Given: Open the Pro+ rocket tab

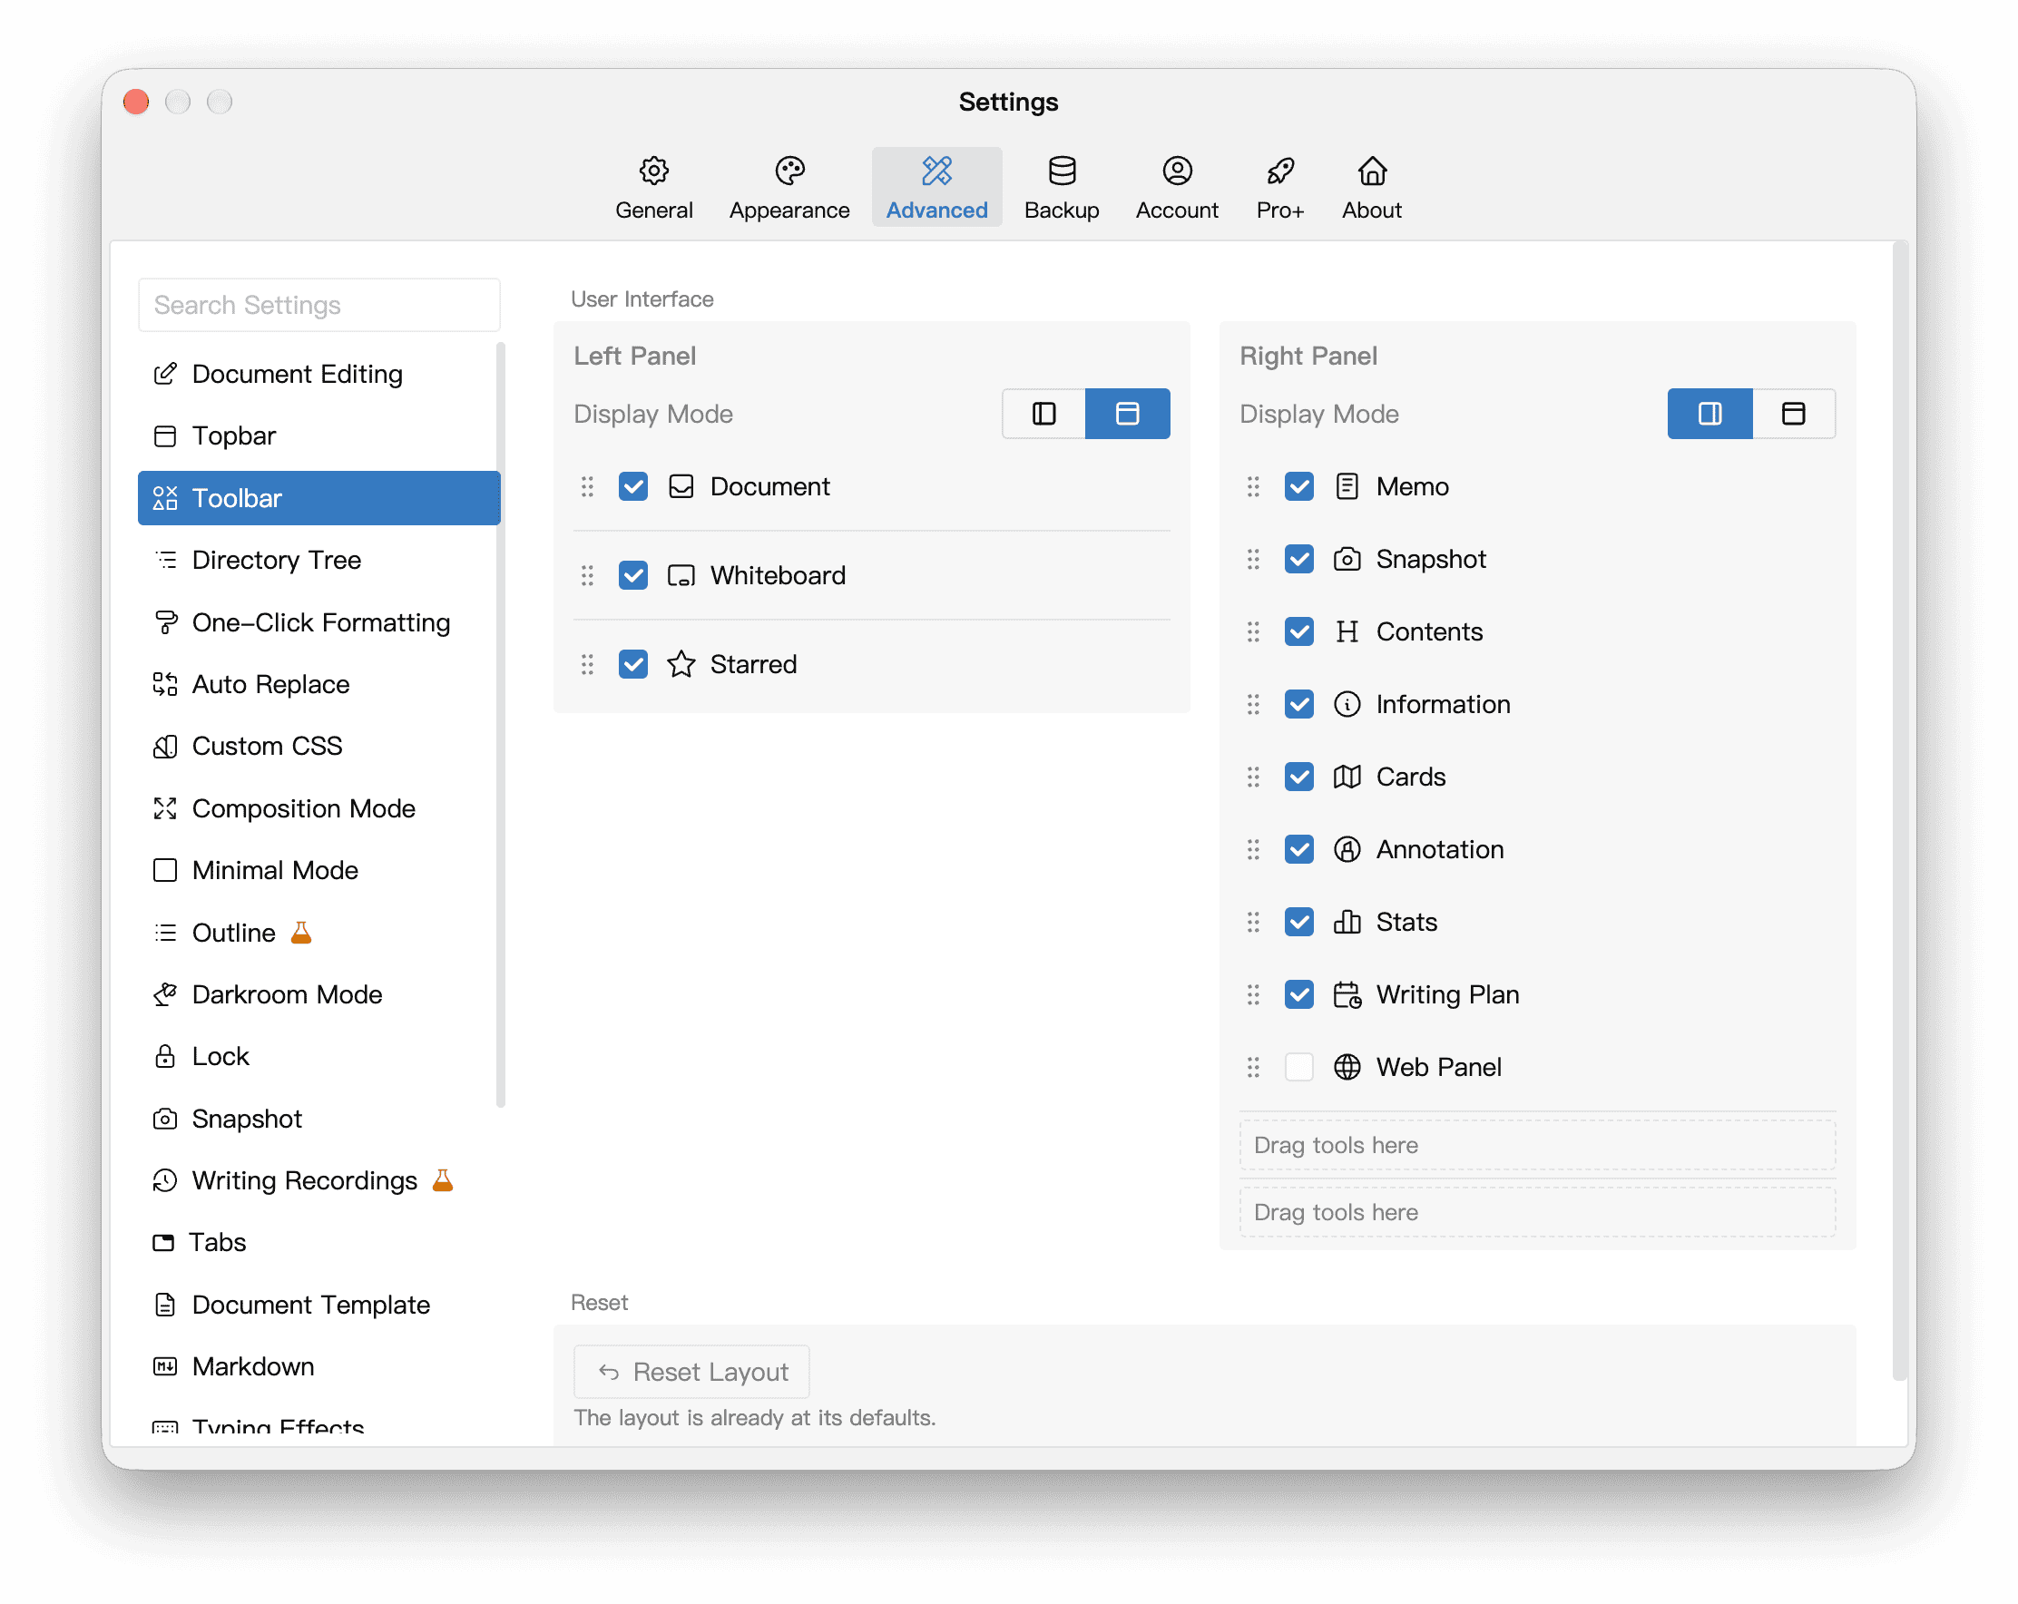Looking at the screenshot, I should click(x=1279, y=187).
